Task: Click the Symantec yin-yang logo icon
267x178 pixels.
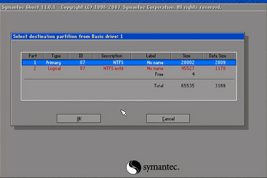Action: tap(132, 167)
